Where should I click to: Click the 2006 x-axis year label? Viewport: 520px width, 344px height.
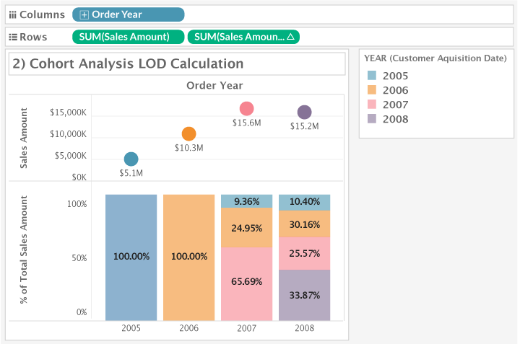(x=188, y=328)
